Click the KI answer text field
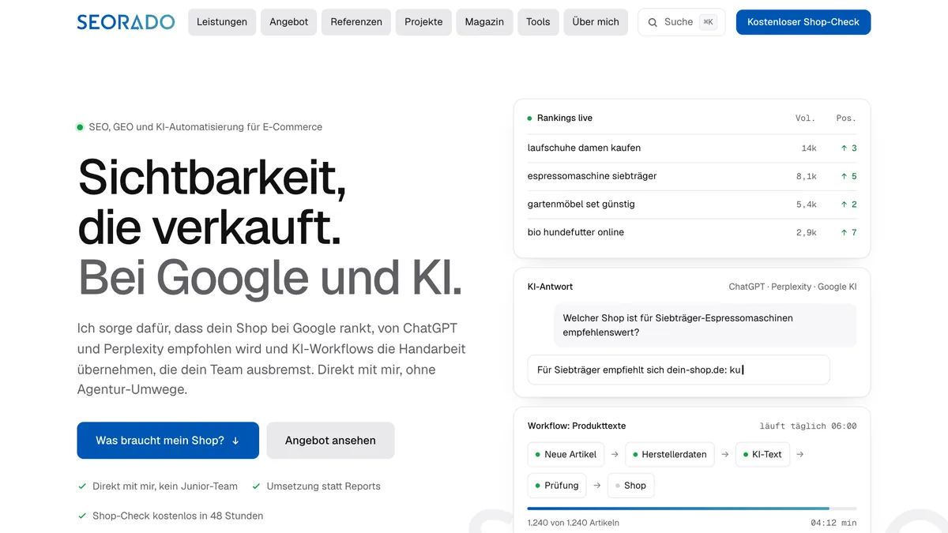This screenshot has width=948, height=533. (679, 370)
